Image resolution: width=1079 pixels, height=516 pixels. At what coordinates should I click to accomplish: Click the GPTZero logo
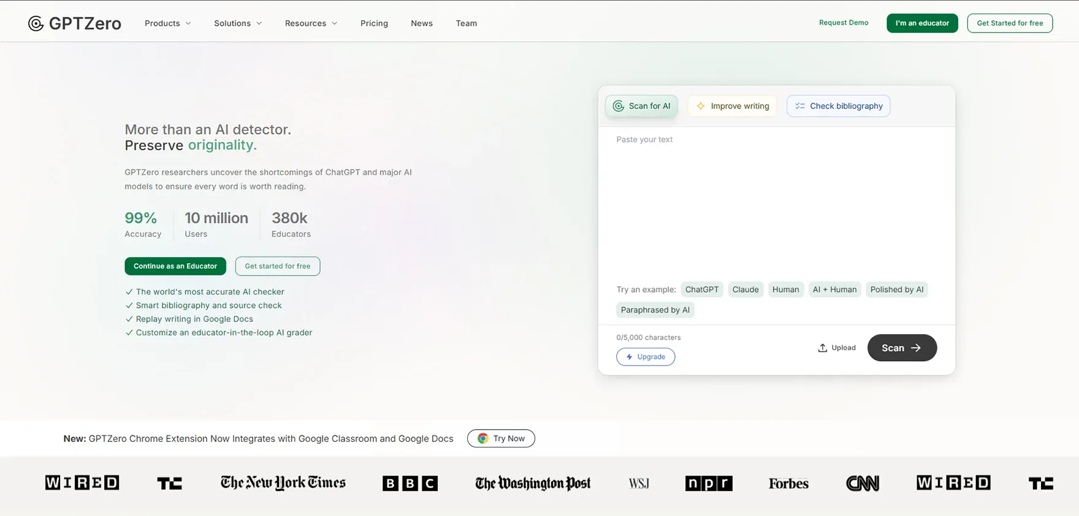coord(75,23)
